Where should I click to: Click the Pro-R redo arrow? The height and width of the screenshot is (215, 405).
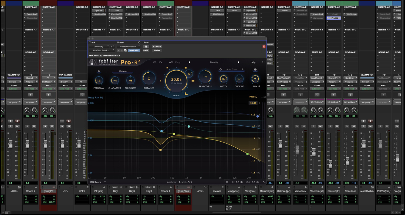[x=160, y=62]
